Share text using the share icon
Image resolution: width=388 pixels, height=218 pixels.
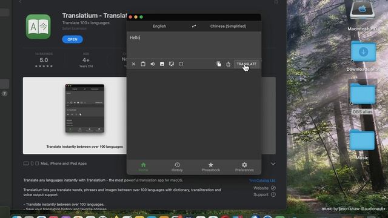228,64
